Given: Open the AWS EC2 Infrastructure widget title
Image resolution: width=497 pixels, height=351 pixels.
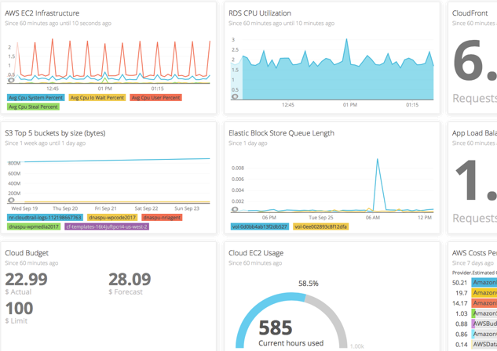Looking at the screenshot, I should [42, 13].
